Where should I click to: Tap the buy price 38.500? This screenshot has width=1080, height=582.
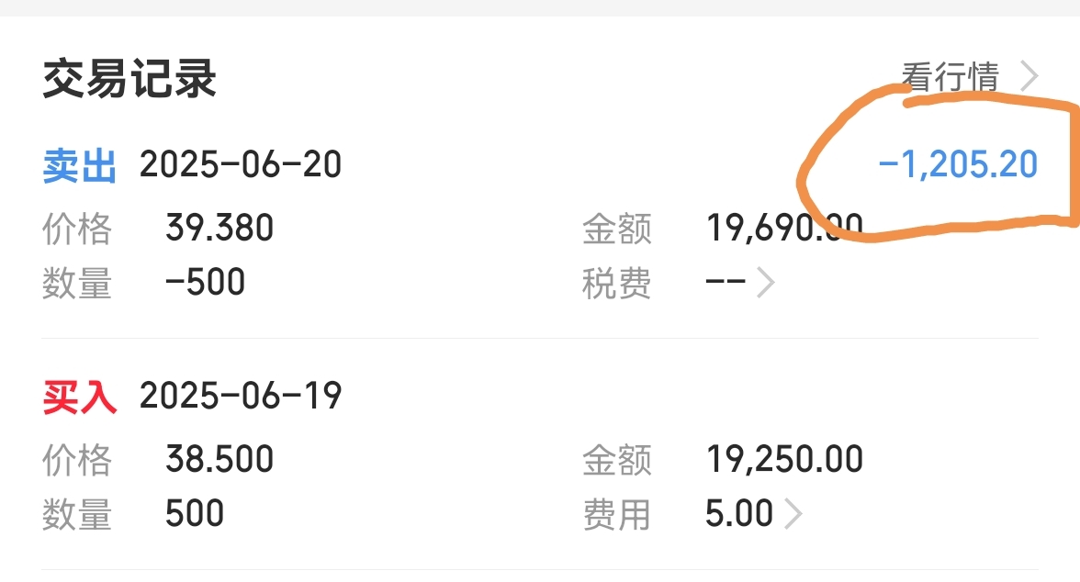(x=219, y=459)
